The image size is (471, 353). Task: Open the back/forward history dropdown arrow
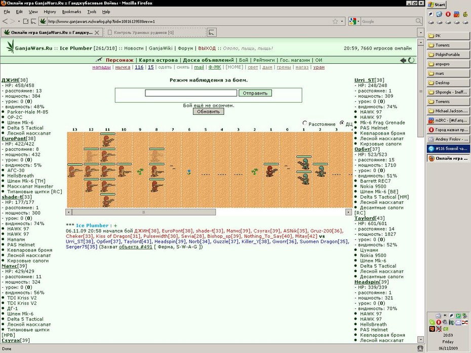(19, 21)
